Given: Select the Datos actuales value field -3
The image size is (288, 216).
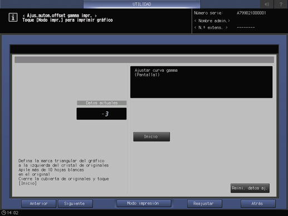Looking at the screenshot, I should 101,114.
